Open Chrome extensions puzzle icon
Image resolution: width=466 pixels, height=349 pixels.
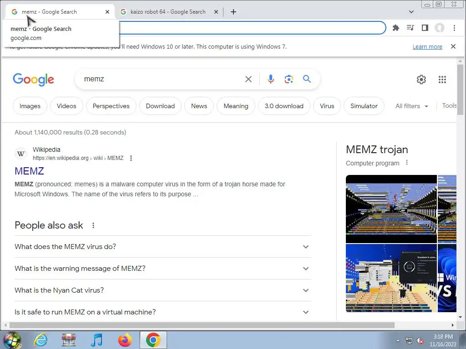pos(395,28)
